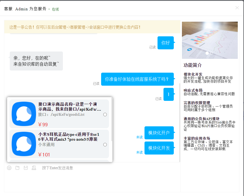Click the file upload folder icon
The width and height of the screenshot is (244, 196).
(x=17, y=168)
